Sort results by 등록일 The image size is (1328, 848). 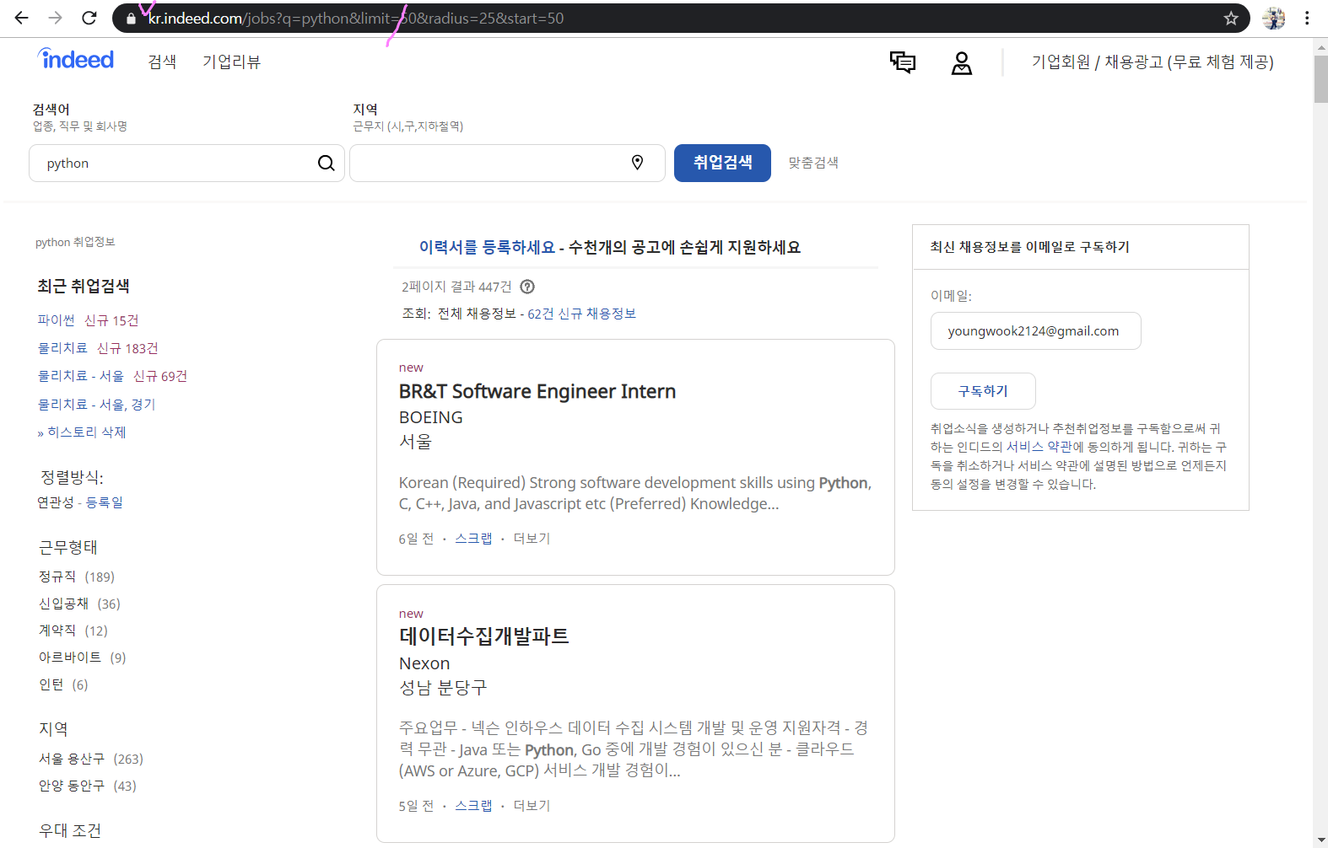pos(105,502)
